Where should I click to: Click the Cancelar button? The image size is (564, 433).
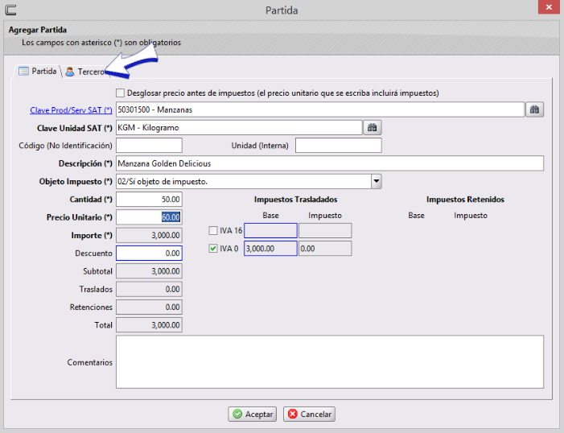(x=309, y=414)
